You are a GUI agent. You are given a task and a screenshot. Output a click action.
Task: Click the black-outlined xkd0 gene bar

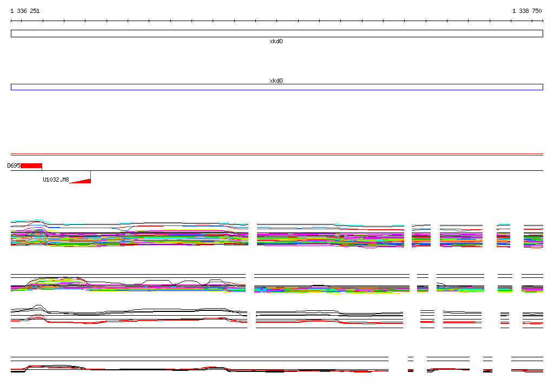276,34
